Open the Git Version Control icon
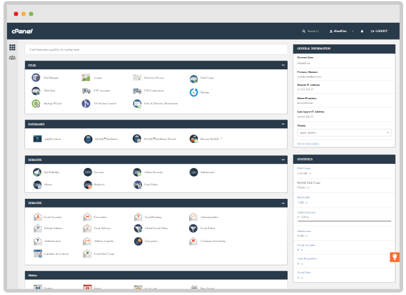 (86, 104)
